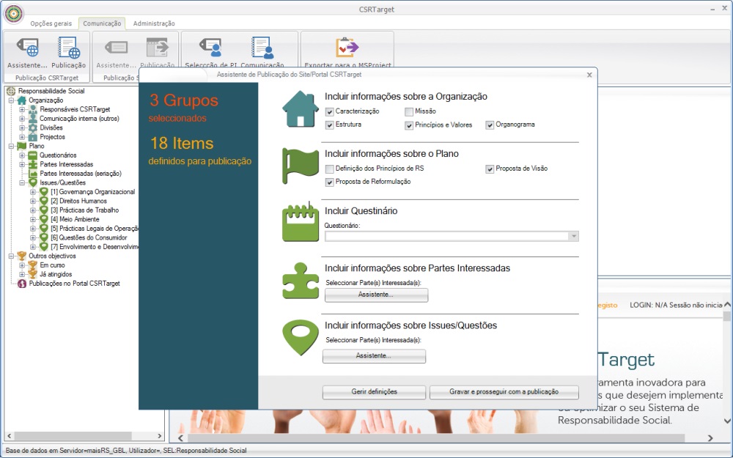The height and width of the screenshot is (458, 733).
Task: Switch to the Opções gerais tab
Action: coord(51,23)
